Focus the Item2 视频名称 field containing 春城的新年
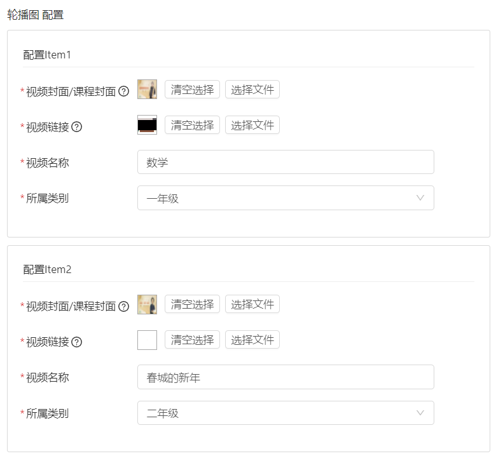The width and height of the screenshot is (496, 456). (286, 377)
